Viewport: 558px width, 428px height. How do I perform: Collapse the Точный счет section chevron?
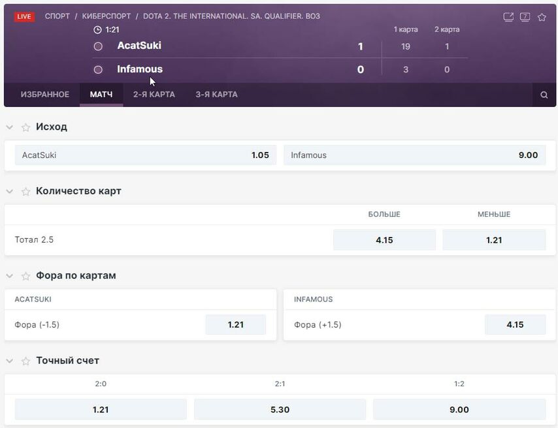click(x=10, y=361)
